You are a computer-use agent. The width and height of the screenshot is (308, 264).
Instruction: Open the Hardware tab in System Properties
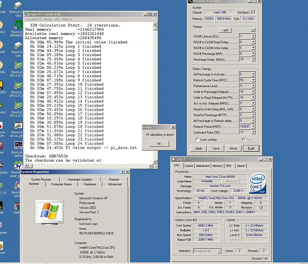click(90, 184)
